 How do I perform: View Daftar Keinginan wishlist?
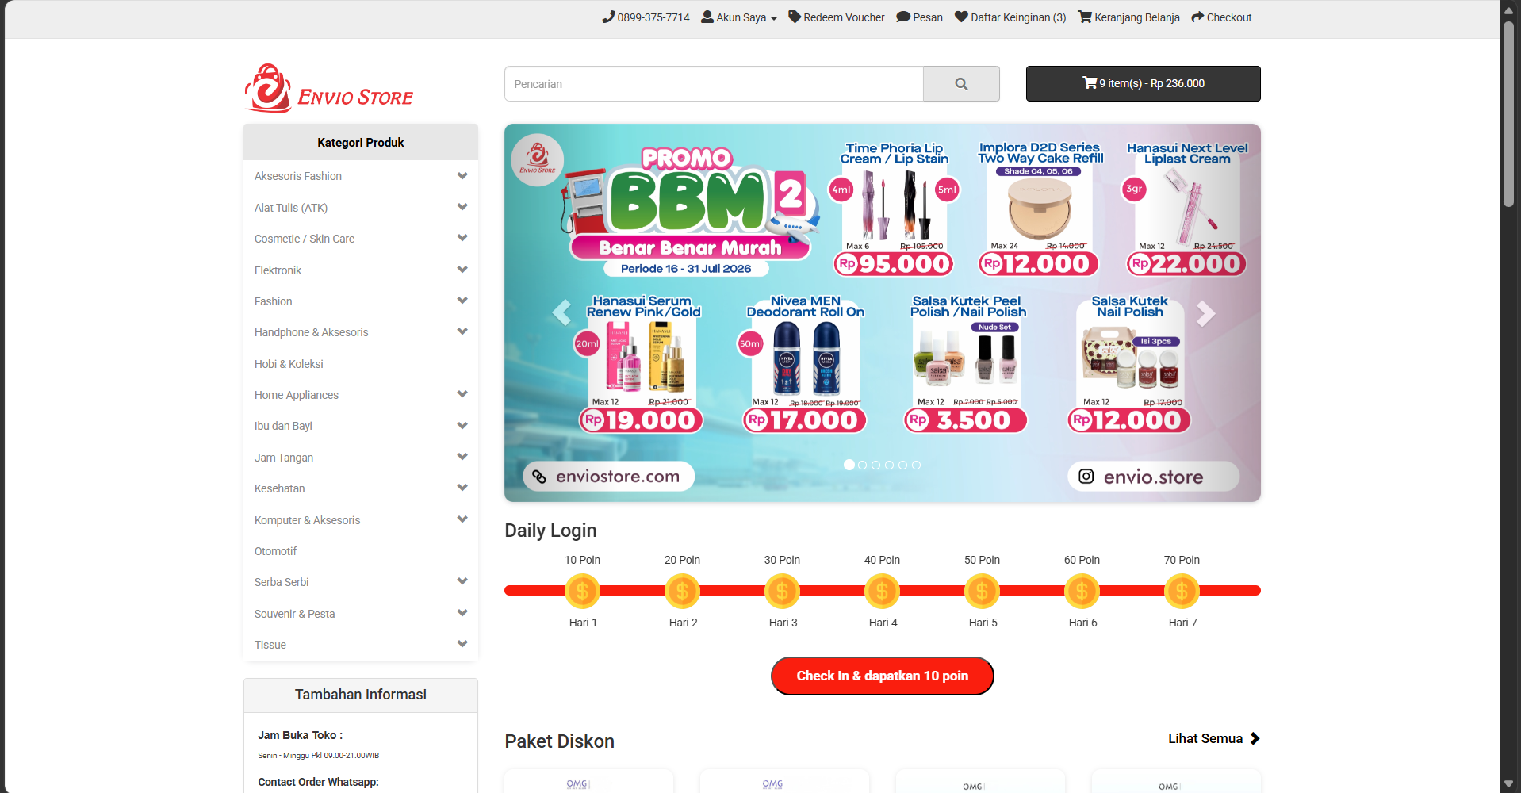1010,17
